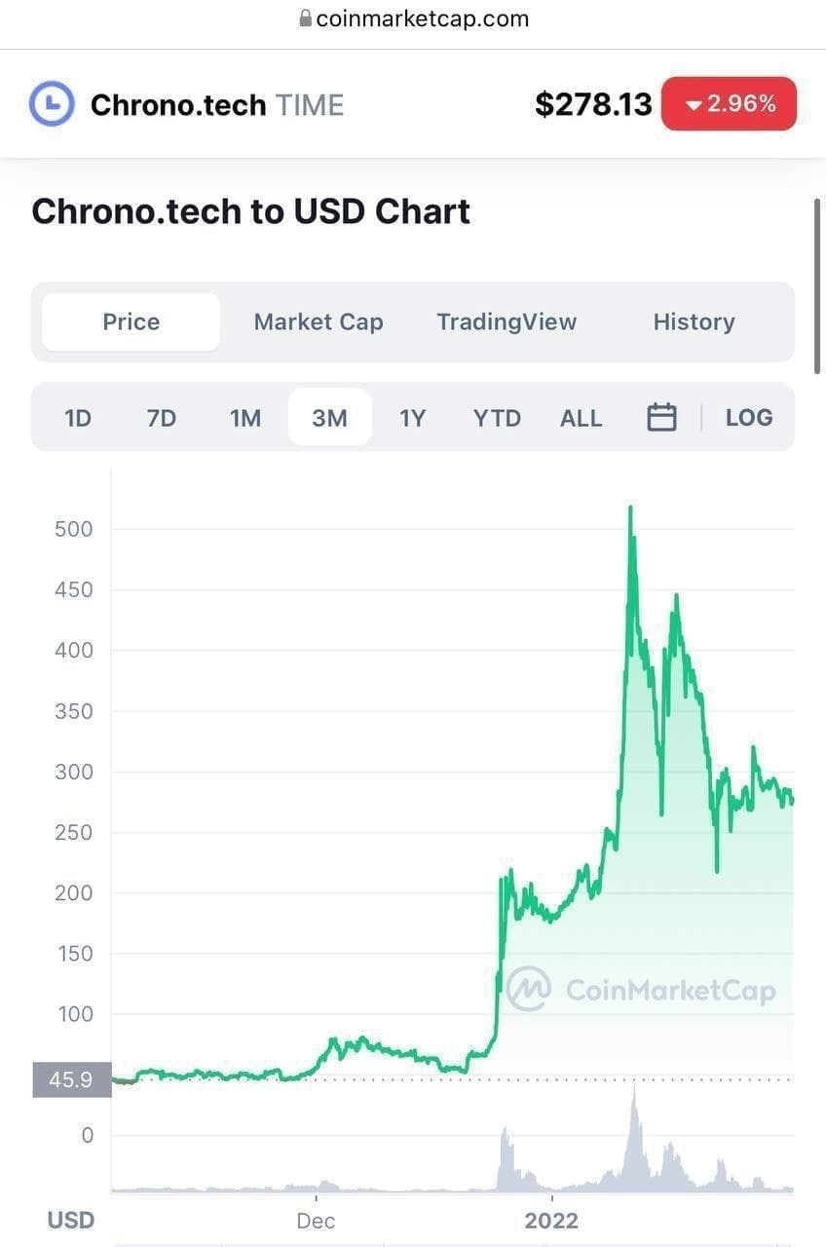Set chart range to 1D
826x1247 pixels.
click(x=78, y=418)
